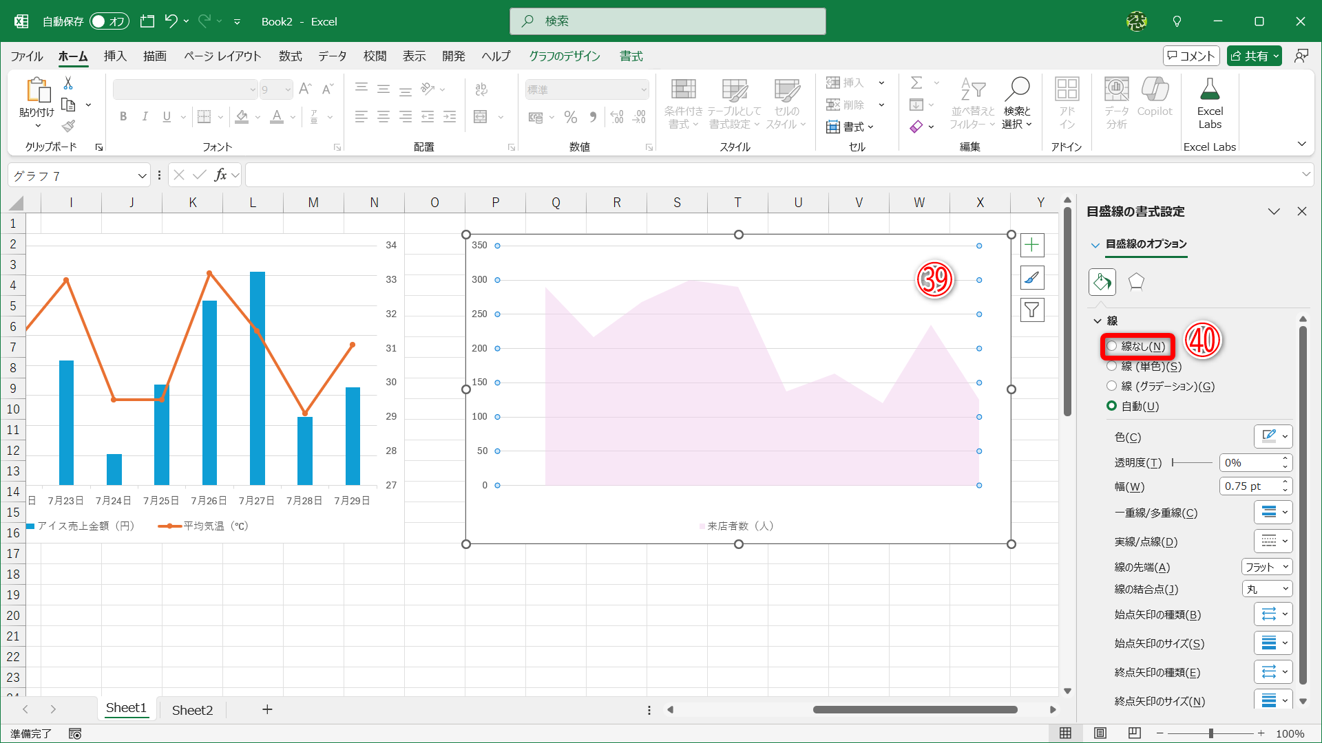Viewport: 1322px width, 743px height.
Task: Switch to the Sheet2 worksheet tab
Action: (192, 710)
